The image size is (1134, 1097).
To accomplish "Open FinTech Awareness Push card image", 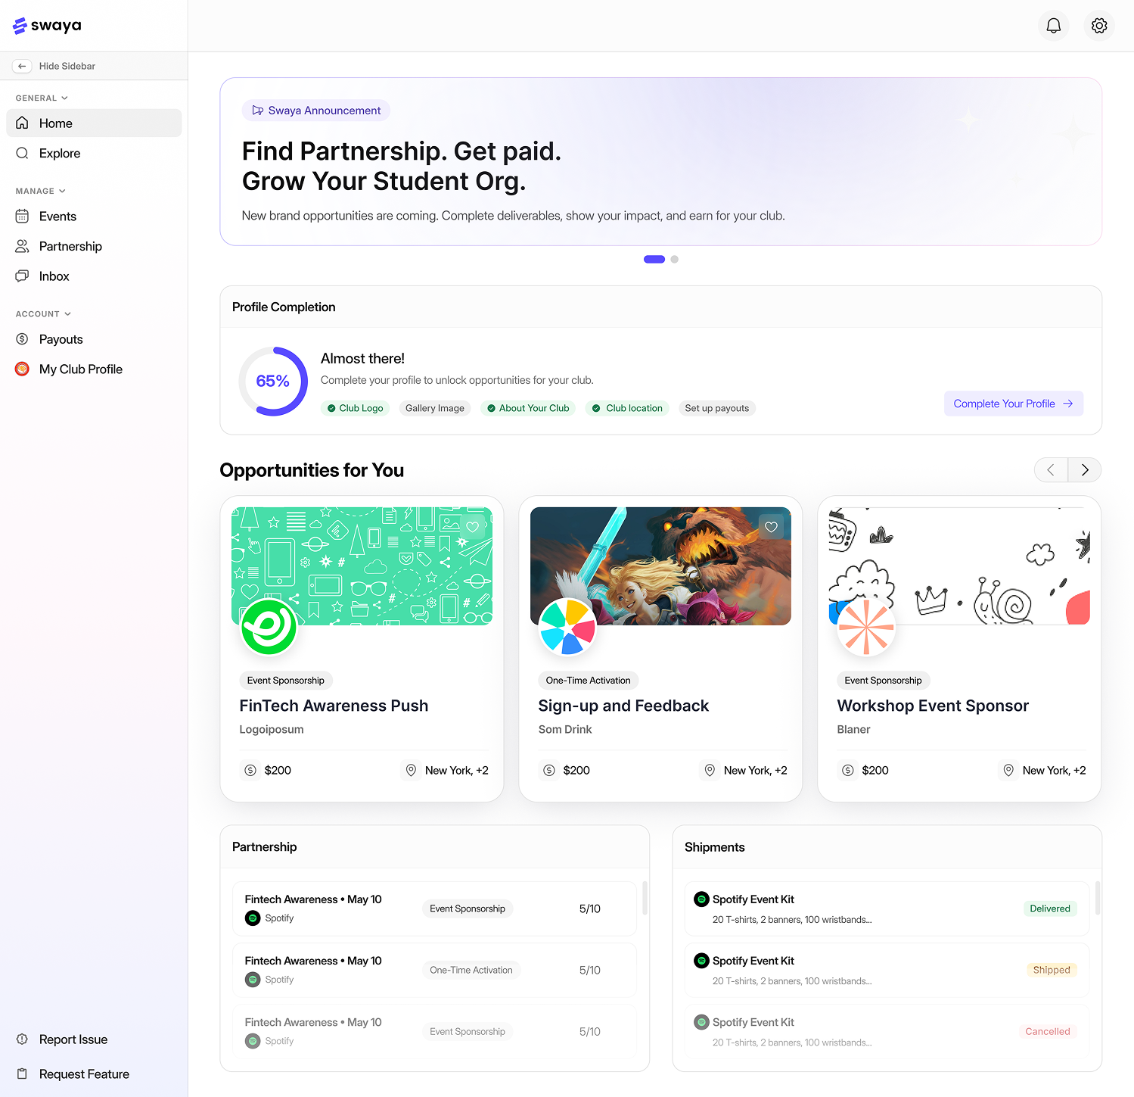I will pyautogui.click(x=362, y=566).
